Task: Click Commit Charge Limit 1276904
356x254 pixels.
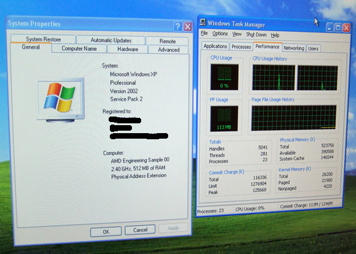Action: point(258,183)
